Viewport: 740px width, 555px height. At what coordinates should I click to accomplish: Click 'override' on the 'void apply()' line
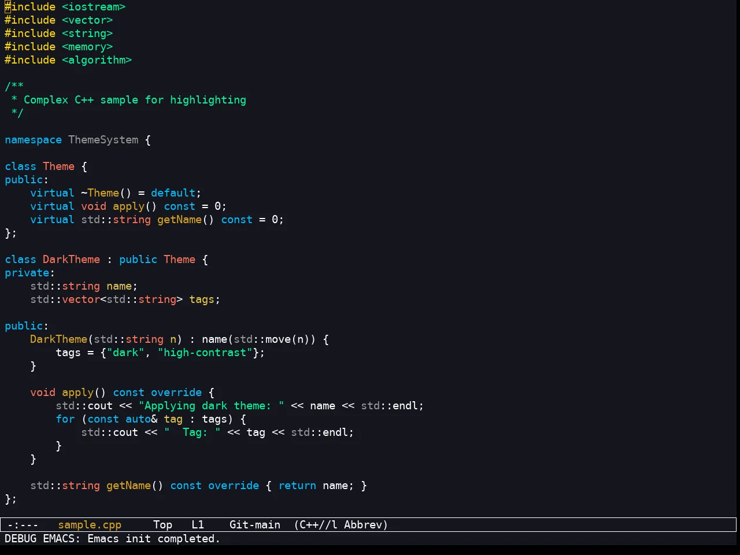[x=176, y=393]
